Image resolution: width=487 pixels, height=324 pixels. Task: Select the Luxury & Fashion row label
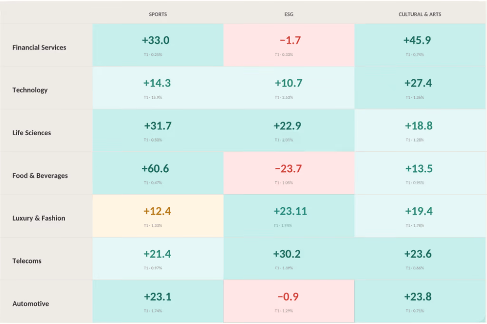click(x=39, y=218)
